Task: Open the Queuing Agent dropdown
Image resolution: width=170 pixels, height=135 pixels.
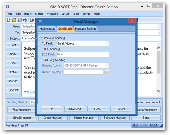Action: click(108, 65)
